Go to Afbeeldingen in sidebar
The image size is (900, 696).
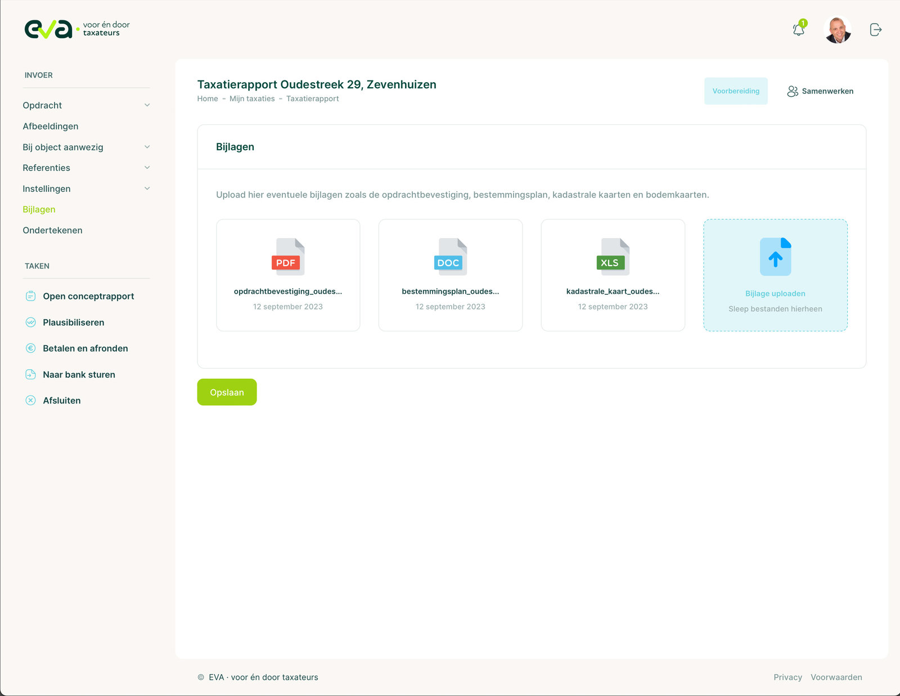(x=51, y=126)
